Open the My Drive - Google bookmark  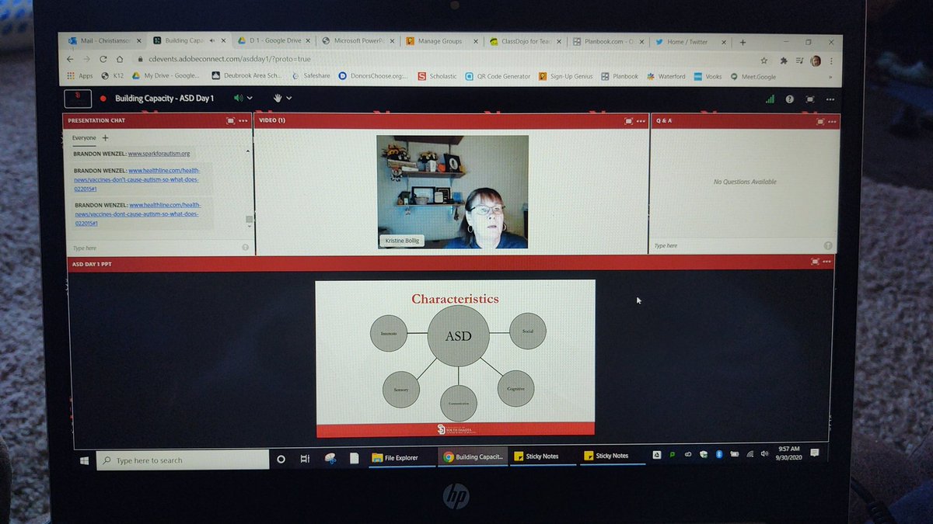pos(166,75)
